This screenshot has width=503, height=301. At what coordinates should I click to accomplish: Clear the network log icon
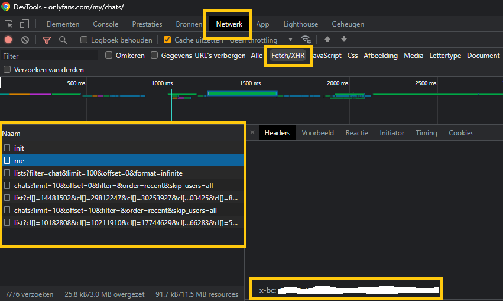coord(25,40)
